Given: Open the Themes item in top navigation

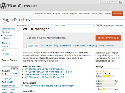Looking at the screenshot, I should point(48,13).
